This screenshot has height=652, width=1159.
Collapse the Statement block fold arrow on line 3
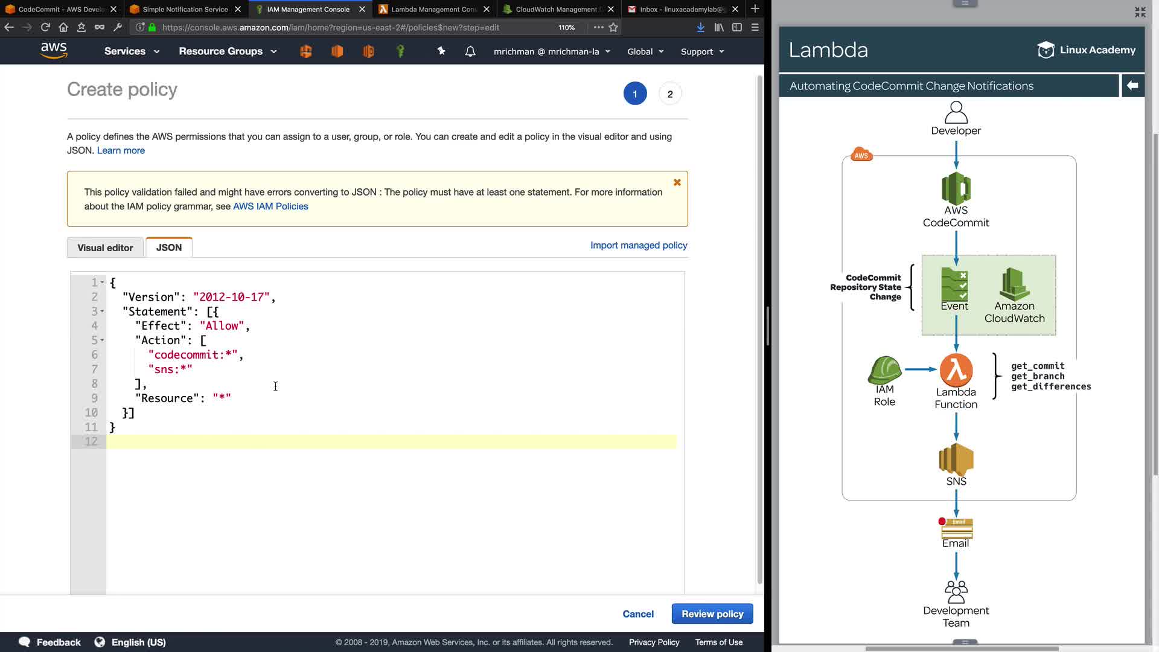click(102, 312)
